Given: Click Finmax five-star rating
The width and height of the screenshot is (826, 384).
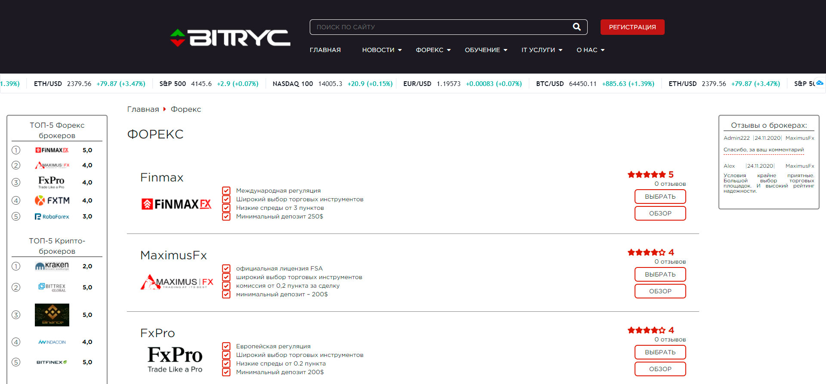Looking at the screenshot, I should point(647,175).
